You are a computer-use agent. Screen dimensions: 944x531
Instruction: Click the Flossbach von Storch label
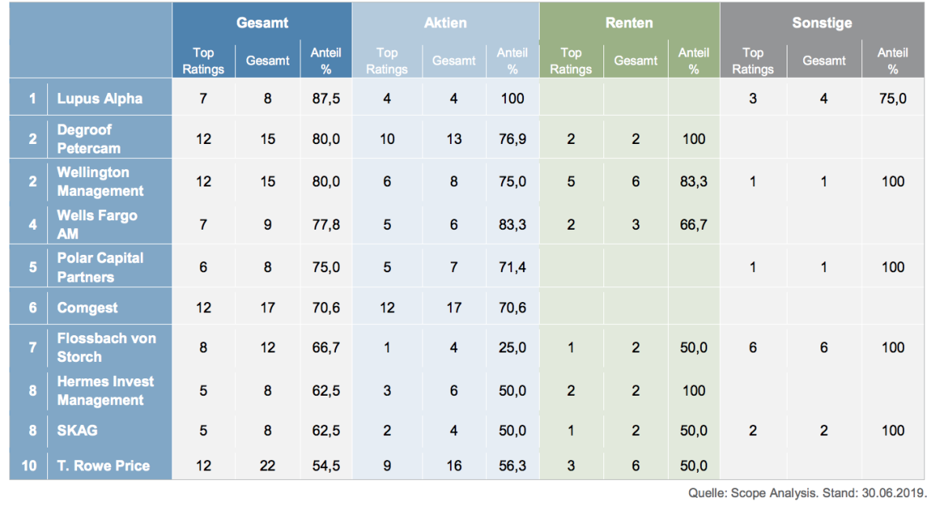point(106,347)
